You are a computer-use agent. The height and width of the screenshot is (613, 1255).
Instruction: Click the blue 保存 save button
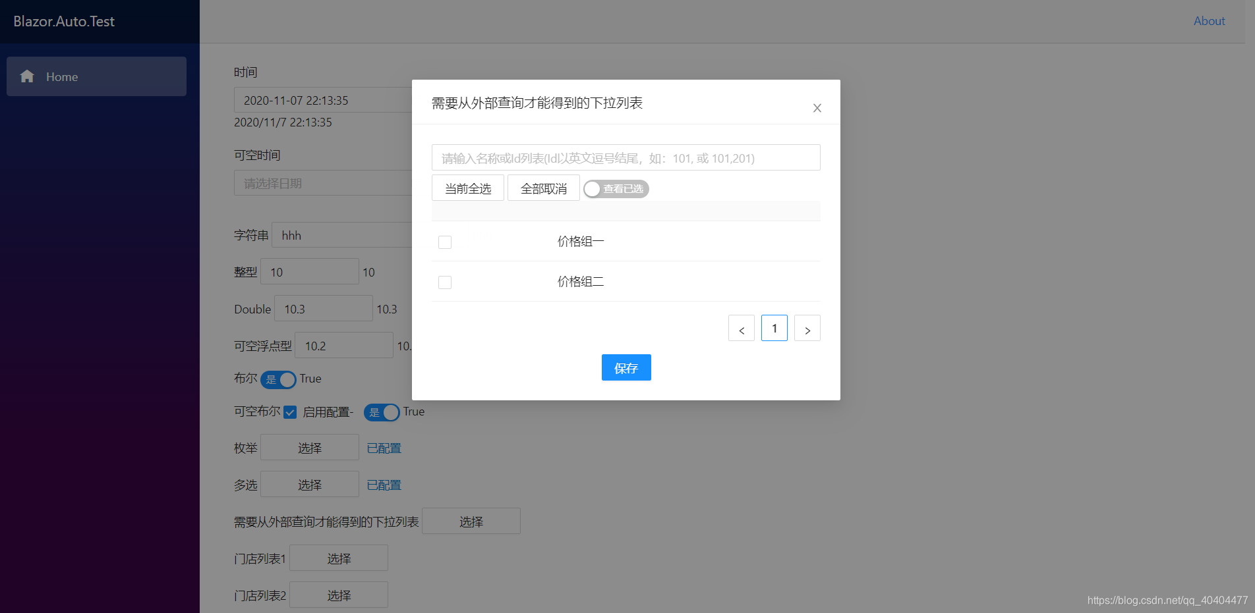point(626,367)
